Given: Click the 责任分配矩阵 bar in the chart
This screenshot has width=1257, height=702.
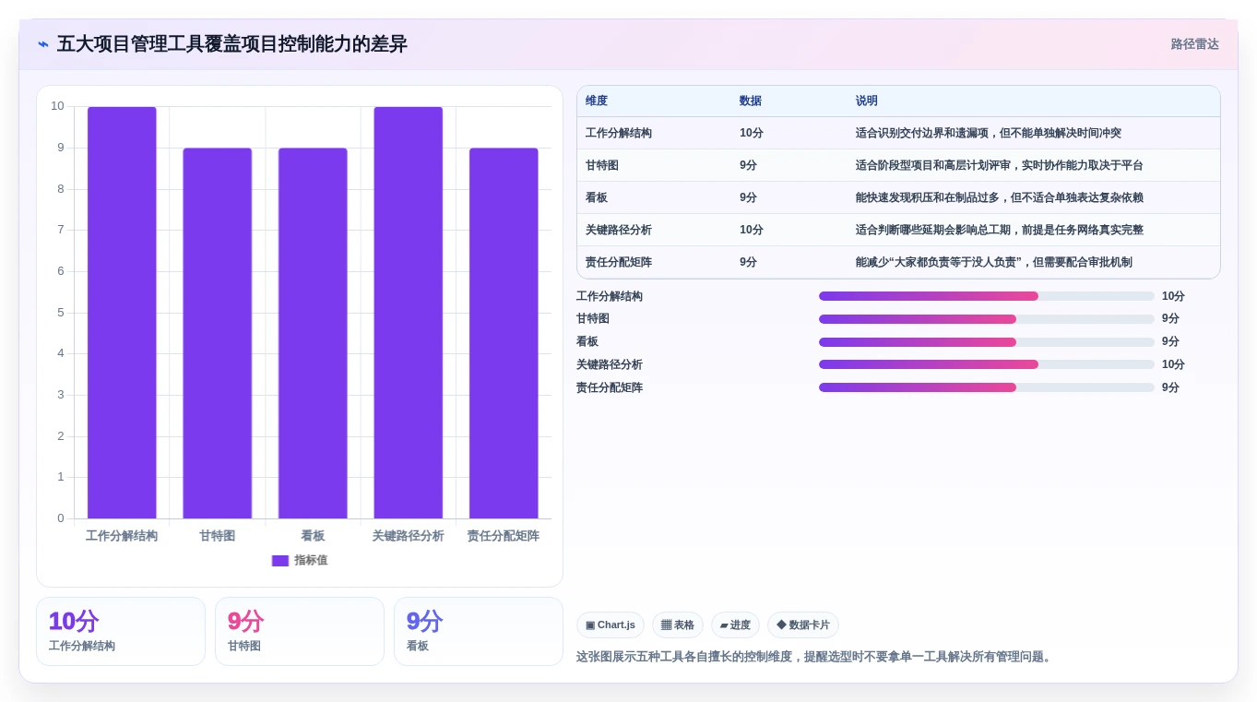Looking at the screenshot, I should [x=504, y=333].
